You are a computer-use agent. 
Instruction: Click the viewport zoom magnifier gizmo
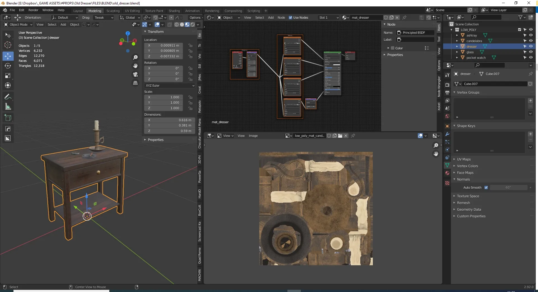pos(135,57)
